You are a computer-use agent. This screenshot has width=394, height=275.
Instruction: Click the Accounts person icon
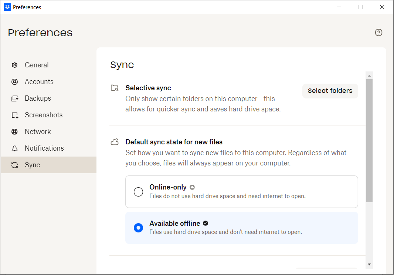coord(14,82)
